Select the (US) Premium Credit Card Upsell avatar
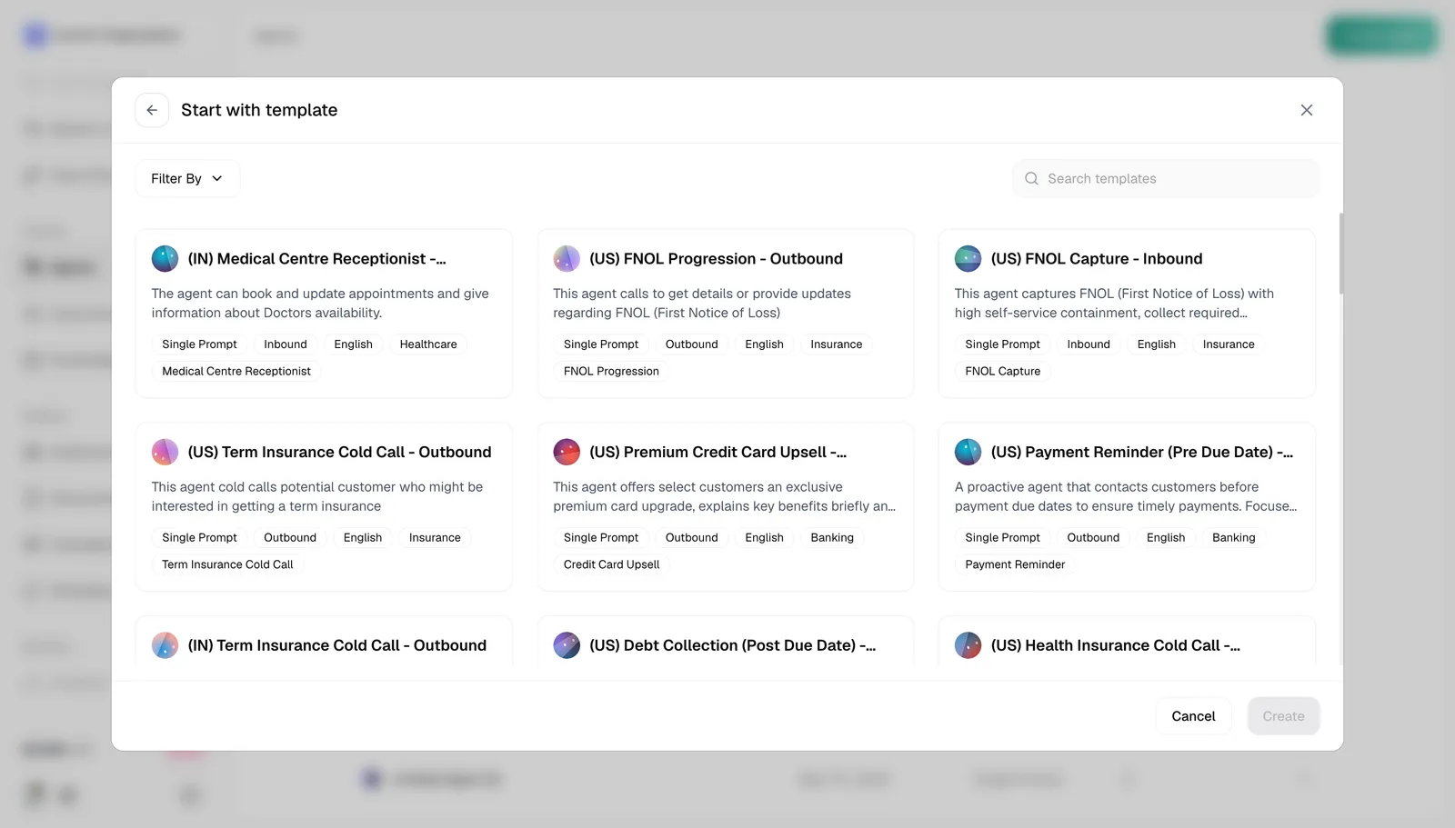This screenshot has width=1455, height=828. coord(567,452)
